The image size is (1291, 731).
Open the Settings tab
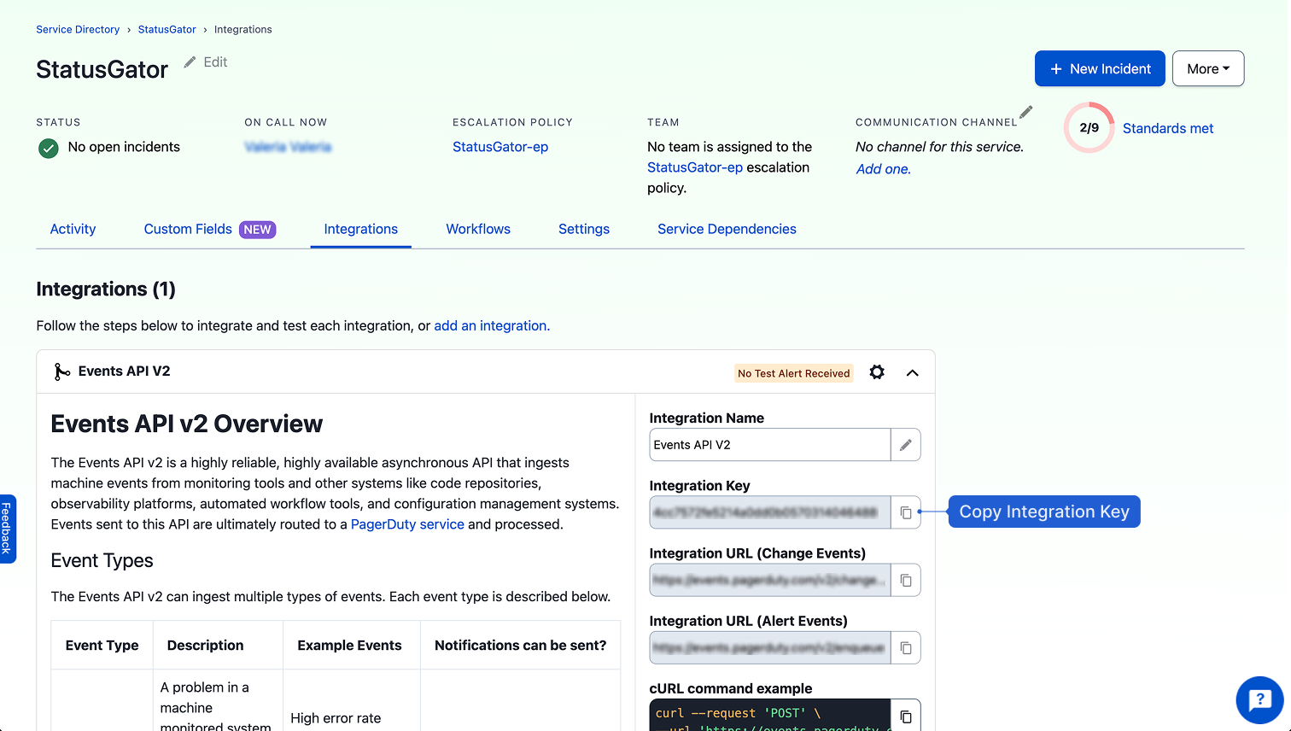tap(584, 229)
